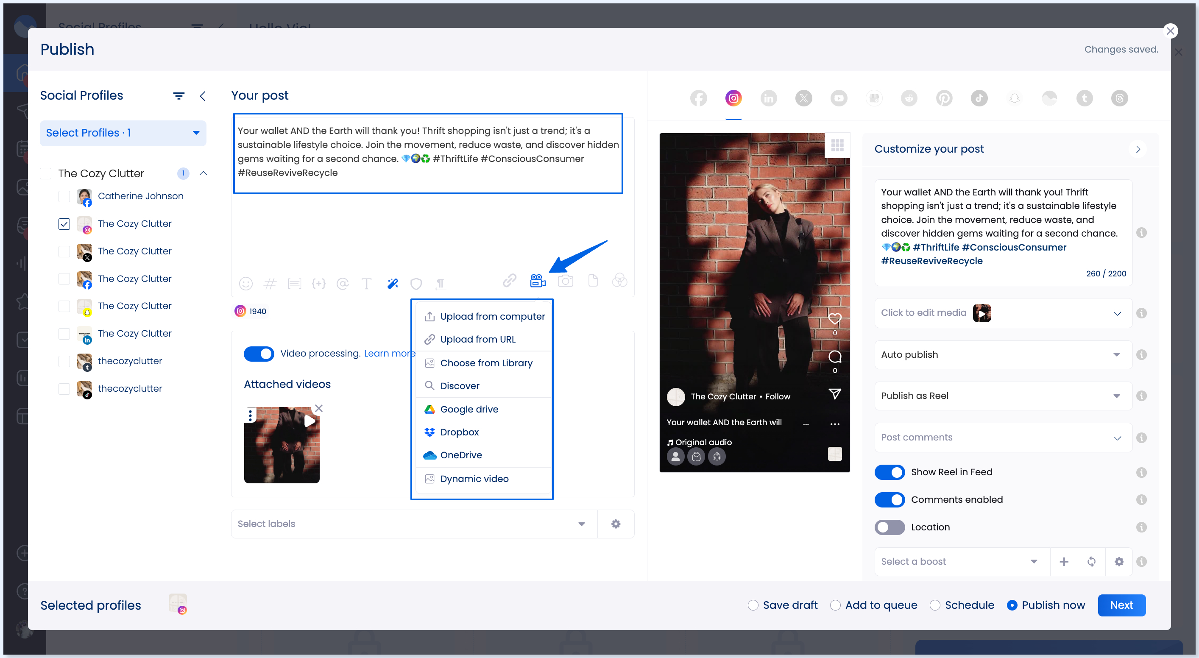The height and width of the screenshot is (658, 1199).
Task: Remove the attached video with X
Action: click(318, 408)
